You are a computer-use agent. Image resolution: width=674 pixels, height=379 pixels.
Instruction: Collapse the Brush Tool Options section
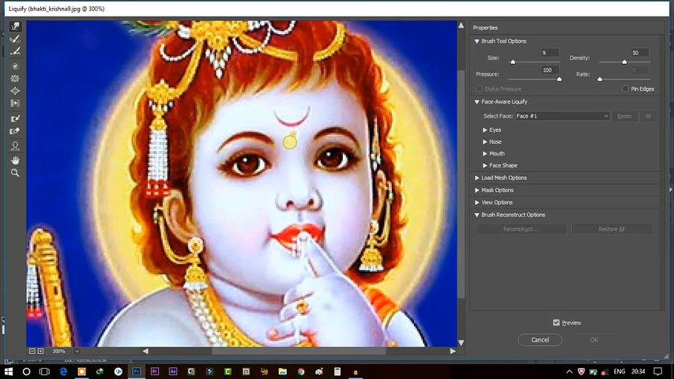click(x=477, y=41)
